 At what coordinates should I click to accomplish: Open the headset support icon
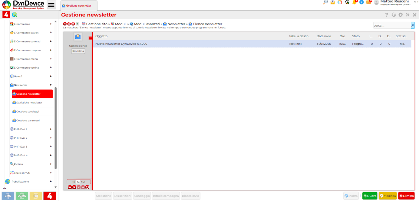[x=394, y=15]
